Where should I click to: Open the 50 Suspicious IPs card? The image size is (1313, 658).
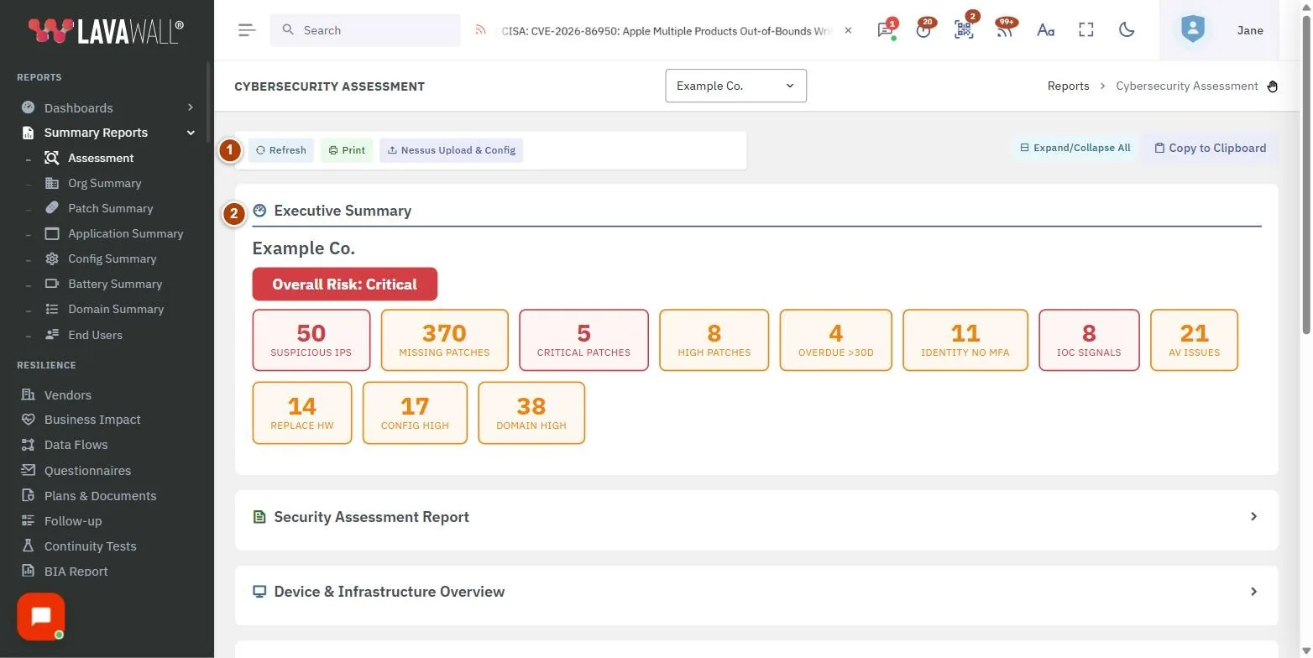311,340
